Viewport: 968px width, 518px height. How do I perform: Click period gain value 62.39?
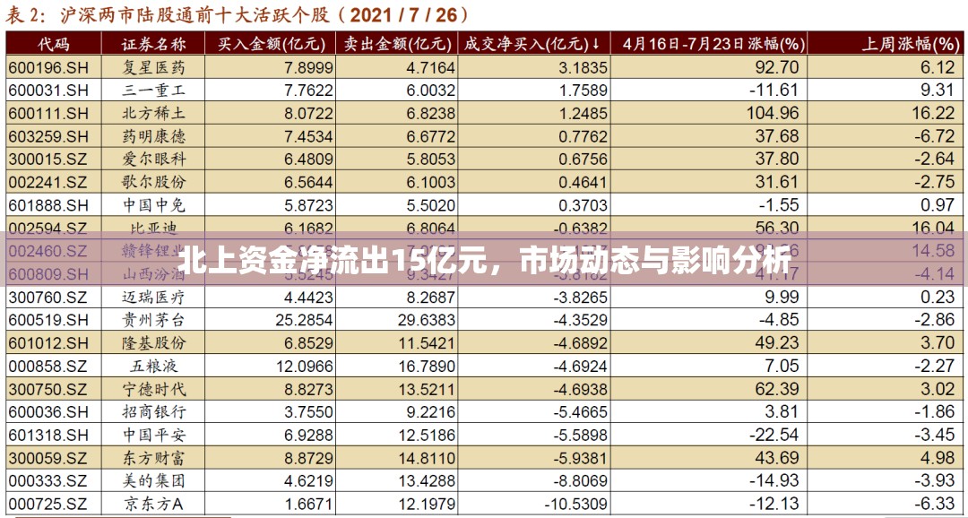coord(776,390)
